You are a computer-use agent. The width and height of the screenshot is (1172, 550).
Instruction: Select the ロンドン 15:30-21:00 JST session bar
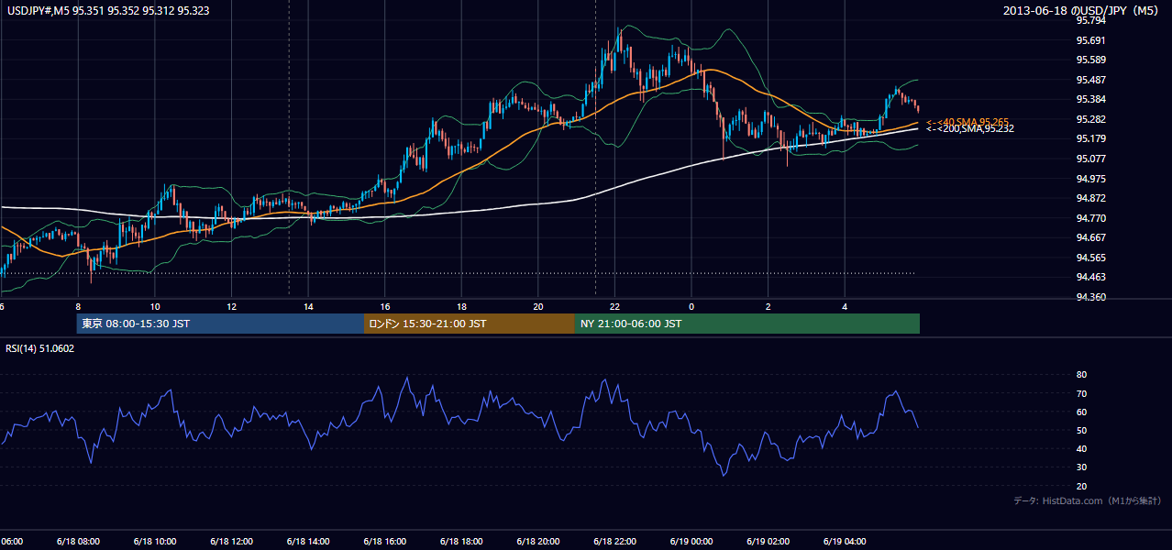469,324
